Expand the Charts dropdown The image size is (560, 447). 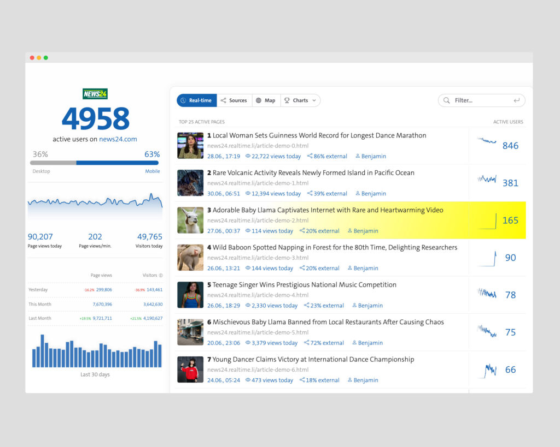pos(300,100)
